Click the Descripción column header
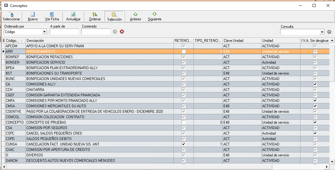Image resolution: width=335 pixels, height=170 pixels. point(99,40)
